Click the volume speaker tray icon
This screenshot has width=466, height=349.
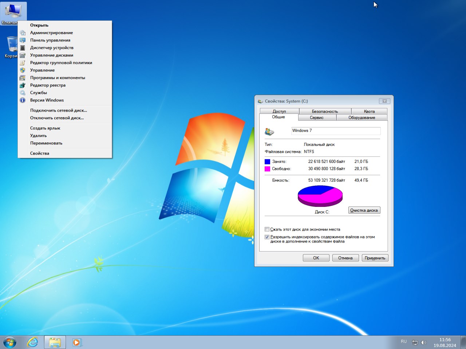coord(424,342)
